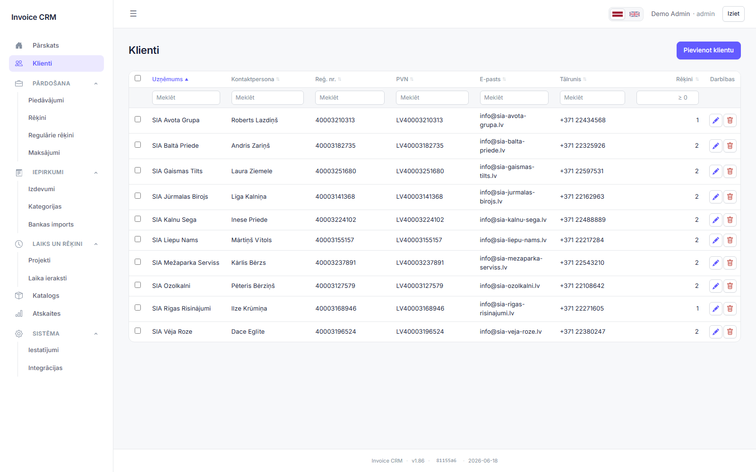Edit SIA Ozolkalni client
The height and width of the screenshot is (472, 756).
pyautogui.click(x=716, y=286)
